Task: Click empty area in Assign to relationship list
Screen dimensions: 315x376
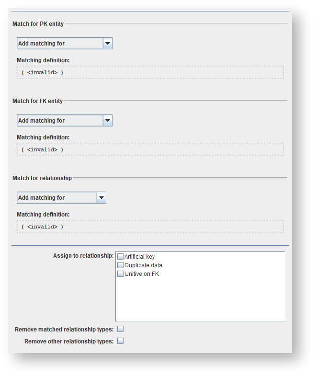Action: coord(200,299)
